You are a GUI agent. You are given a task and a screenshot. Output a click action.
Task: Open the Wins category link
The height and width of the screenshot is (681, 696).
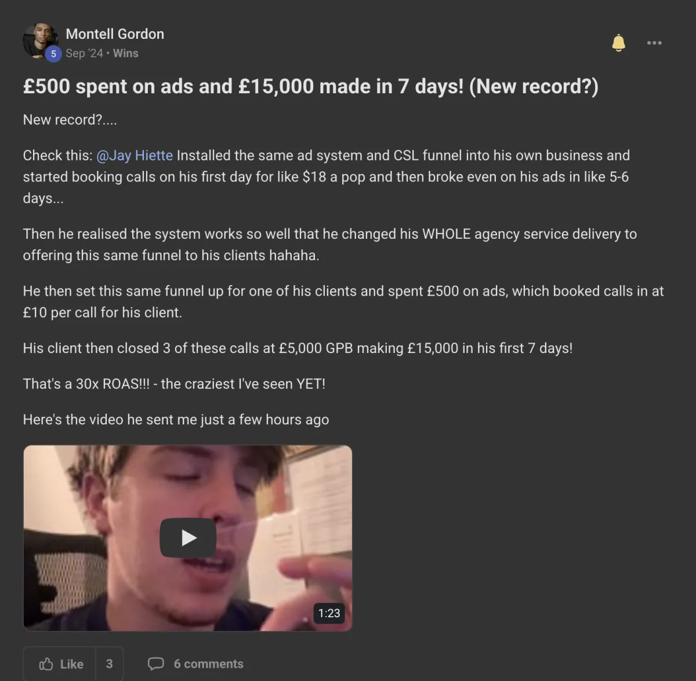point(125,53)
